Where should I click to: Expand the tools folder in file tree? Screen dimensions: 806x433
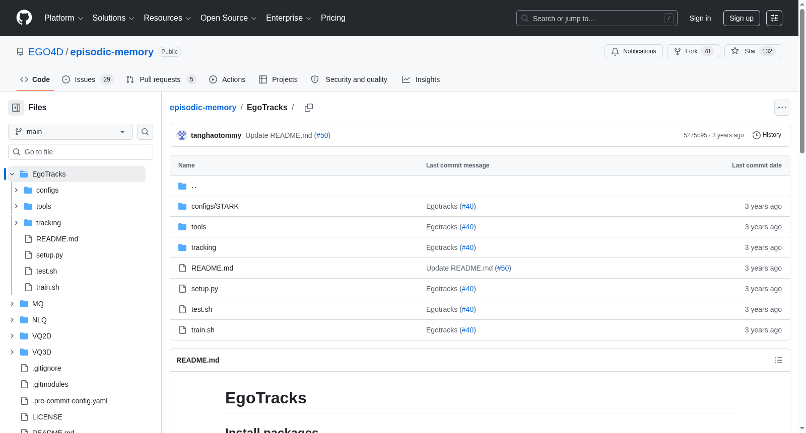coord(16,206)
